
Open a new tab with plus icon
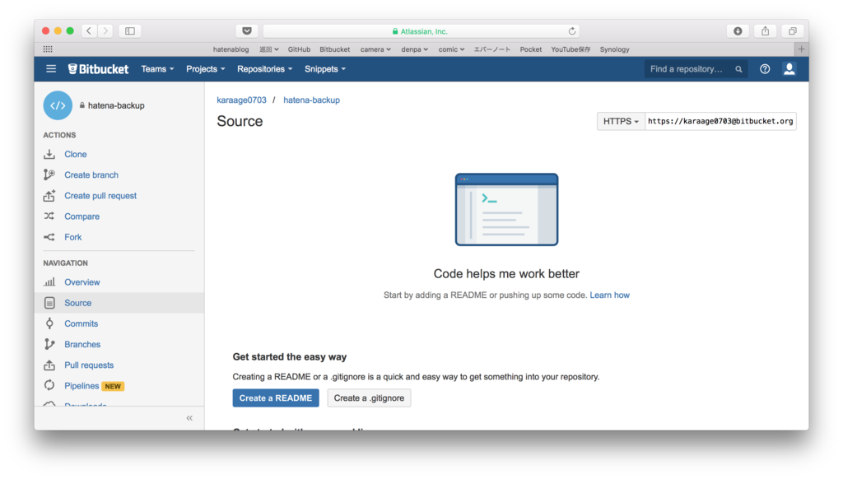click(x=802, y=49)
